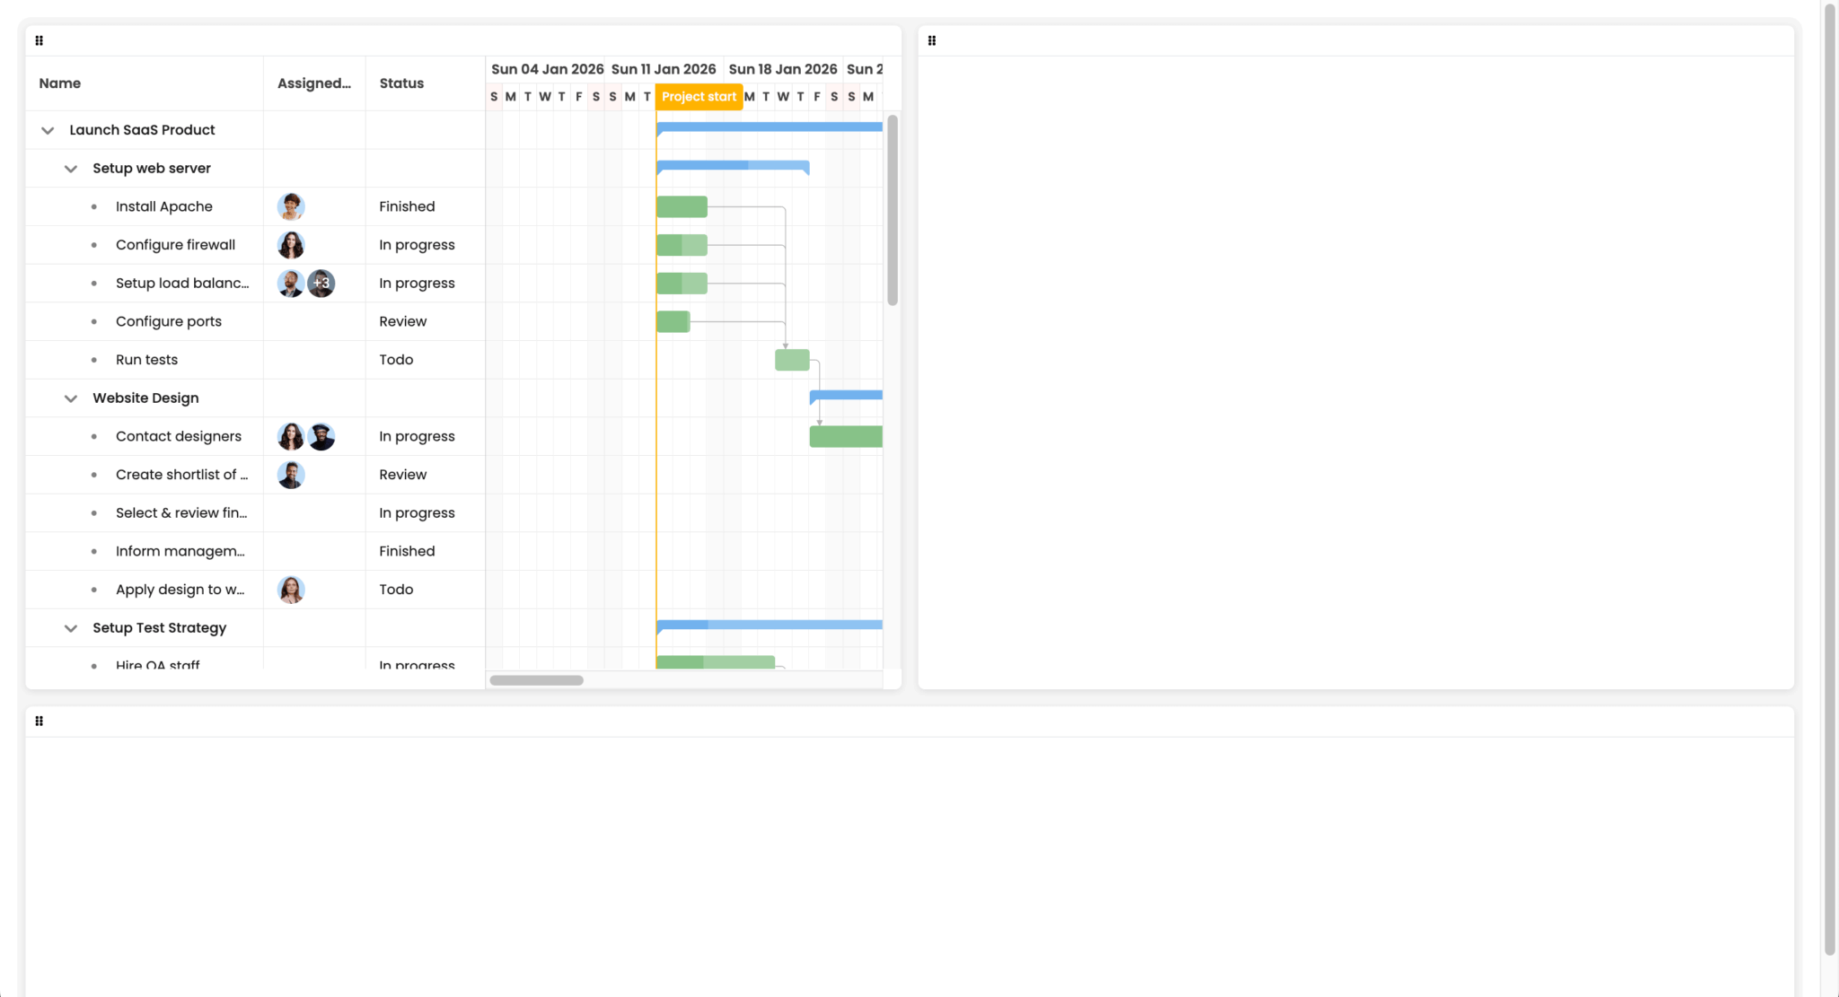Click the Gantt vertical scrollbar thumb
This screenshot has height=997, width=1839.
(x=892, y=211)
